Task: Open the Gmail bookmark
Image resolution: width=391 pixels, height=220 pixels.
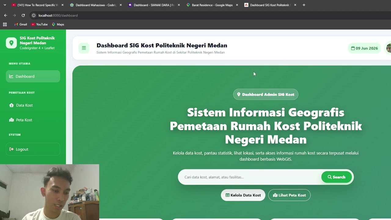Action: 20,24
